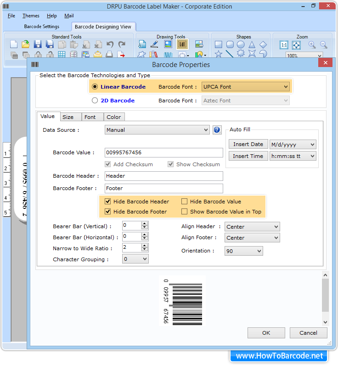338x365 pixels.
Task: Open the h:mm:ss tt time format dropdown
Action: pyautogui.click(x=293, y=156)
